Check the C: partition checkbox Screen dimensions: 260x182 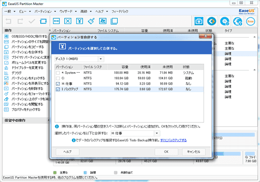(58, 78)
